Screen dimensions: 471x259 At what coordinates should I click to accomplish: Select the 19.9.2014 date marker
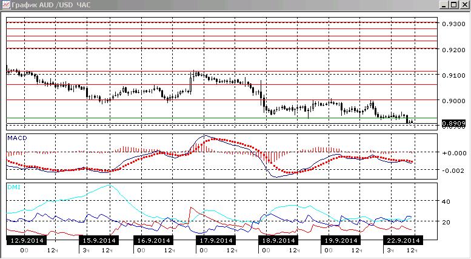pos(341,240)
